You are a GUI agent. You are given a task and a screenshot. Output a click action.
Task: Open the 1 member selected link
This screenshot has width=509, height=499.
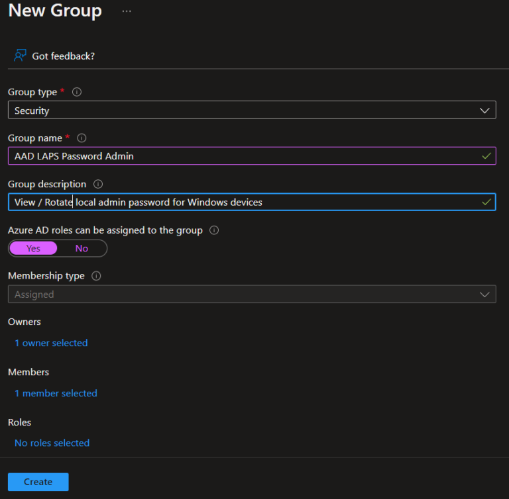click(x=56, y=393)
